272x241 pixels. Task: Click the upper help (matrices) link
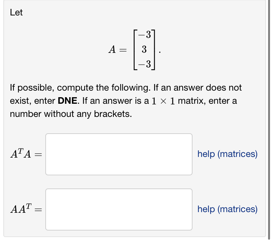tap(227, 154)
